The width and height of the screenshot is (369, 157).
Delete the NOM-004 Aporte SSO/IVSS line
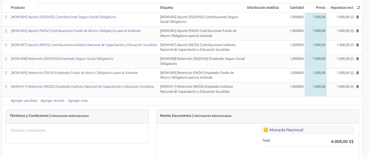click(357, 17)
